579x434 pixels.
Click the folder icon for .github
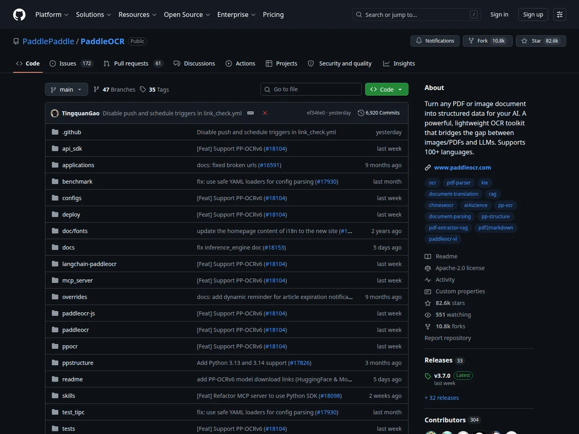55,132
